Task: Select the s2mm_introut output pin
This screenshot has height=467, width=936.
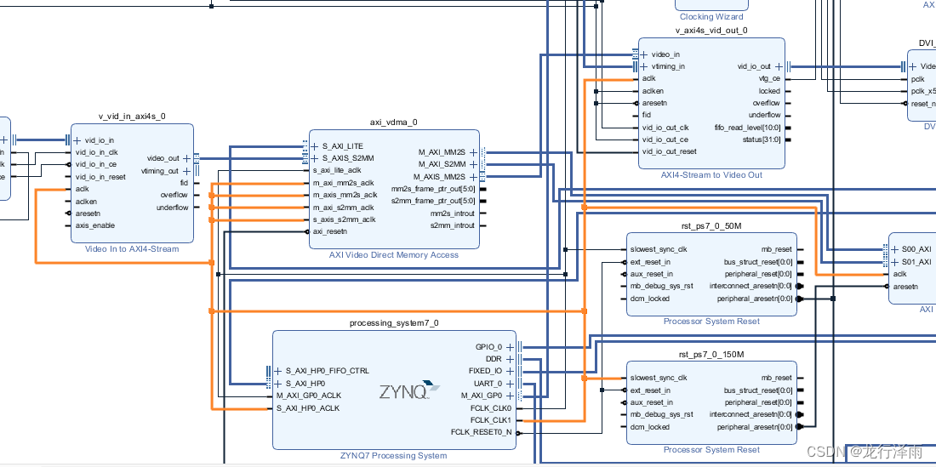Action: pos(453,225)
